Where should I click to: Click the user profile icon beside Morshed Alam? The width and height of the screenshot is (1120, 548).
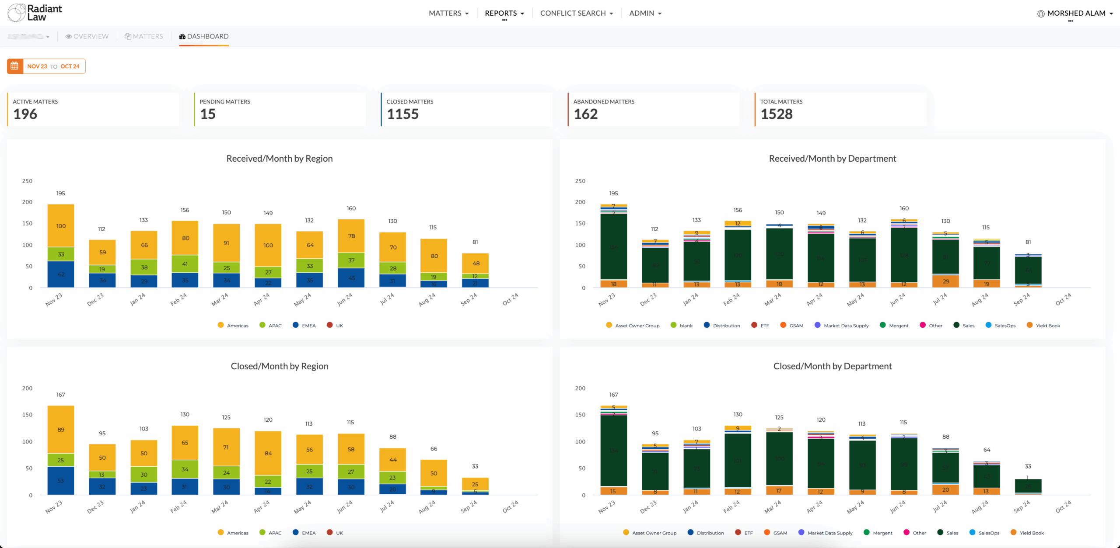point(1041,14)
